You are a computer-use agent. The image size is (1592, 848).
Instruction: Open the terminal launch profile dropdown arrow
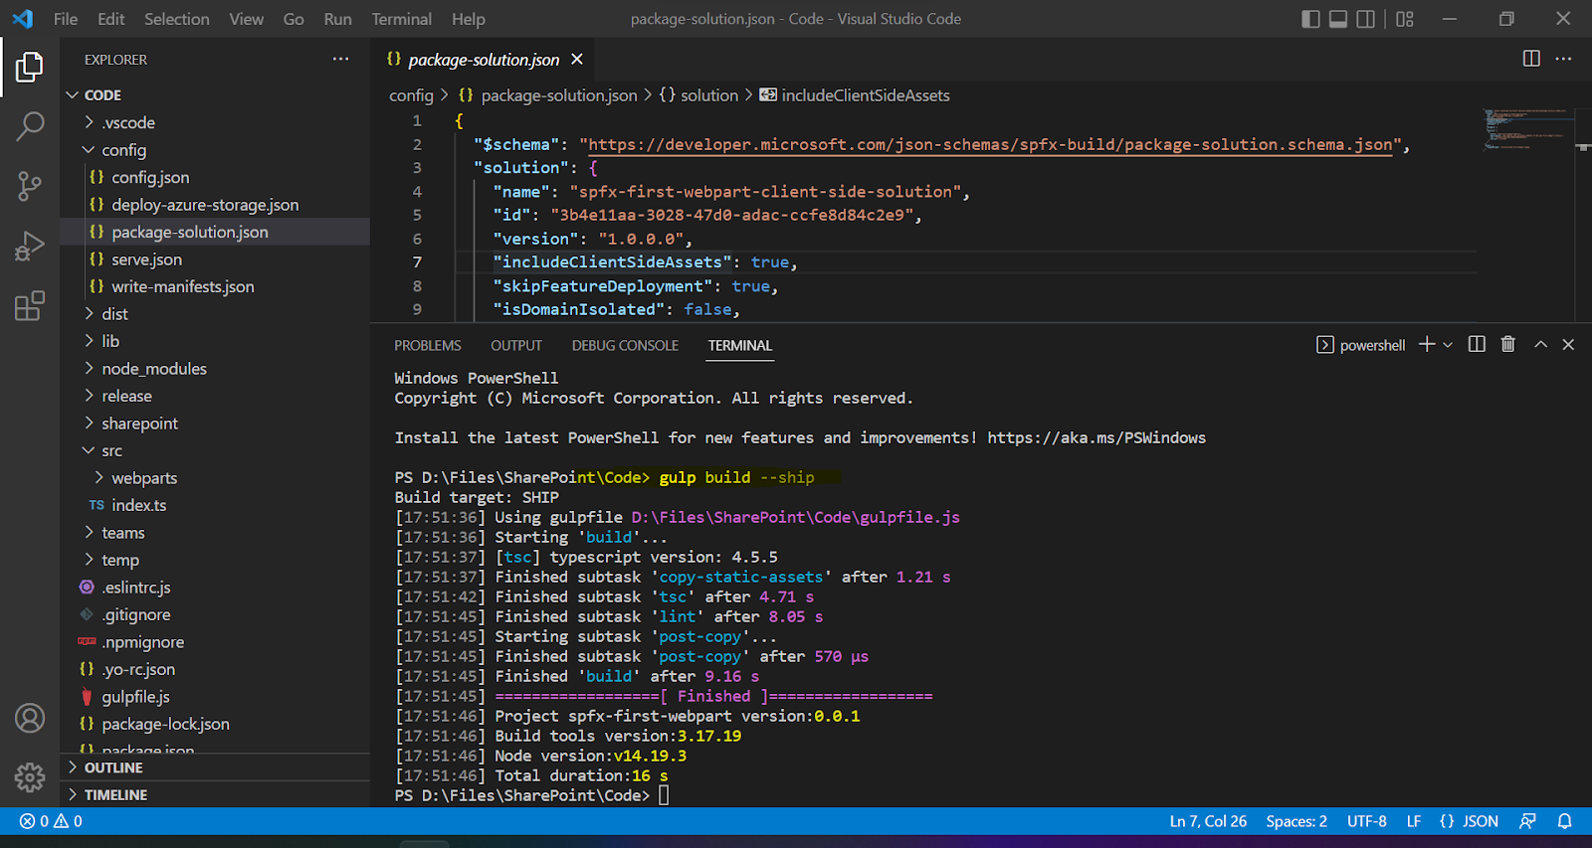point(1448,345)
